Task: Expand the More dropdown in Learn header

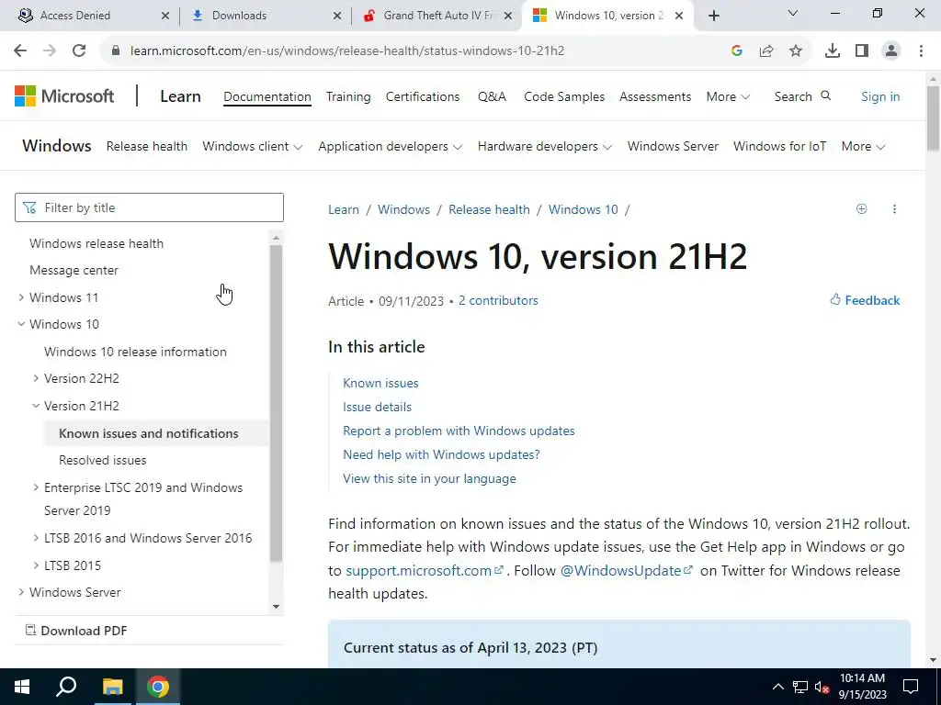Action: (x=728, y=96)
